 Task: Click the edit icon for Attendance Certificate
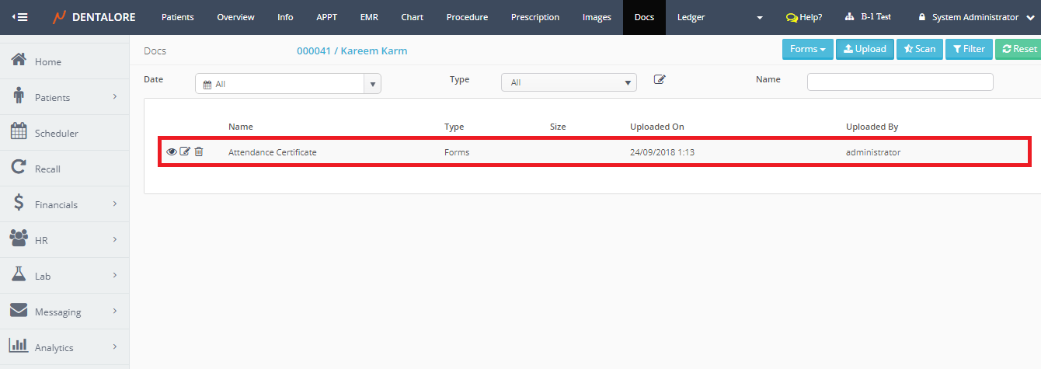185,152
